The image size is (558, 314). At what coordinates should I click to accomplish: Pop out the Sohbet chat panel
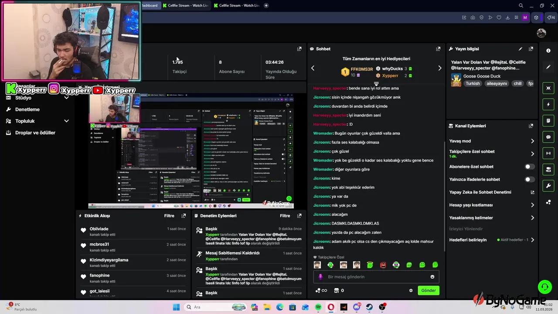tap(438, 49)
